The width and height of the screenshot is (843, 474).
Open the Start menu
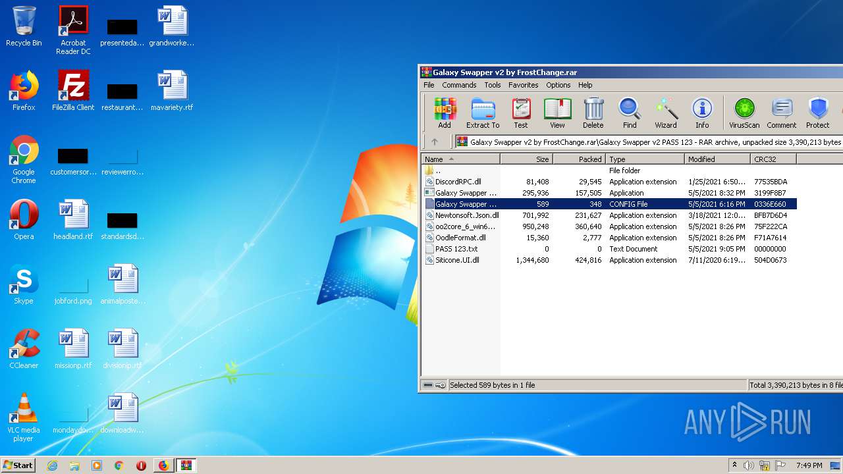point(18,465)
